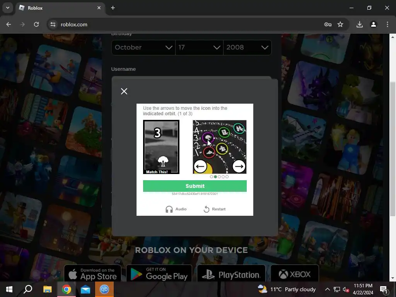Click the muted volume tray icon
396x297 pixels.
tap(346, 289)
